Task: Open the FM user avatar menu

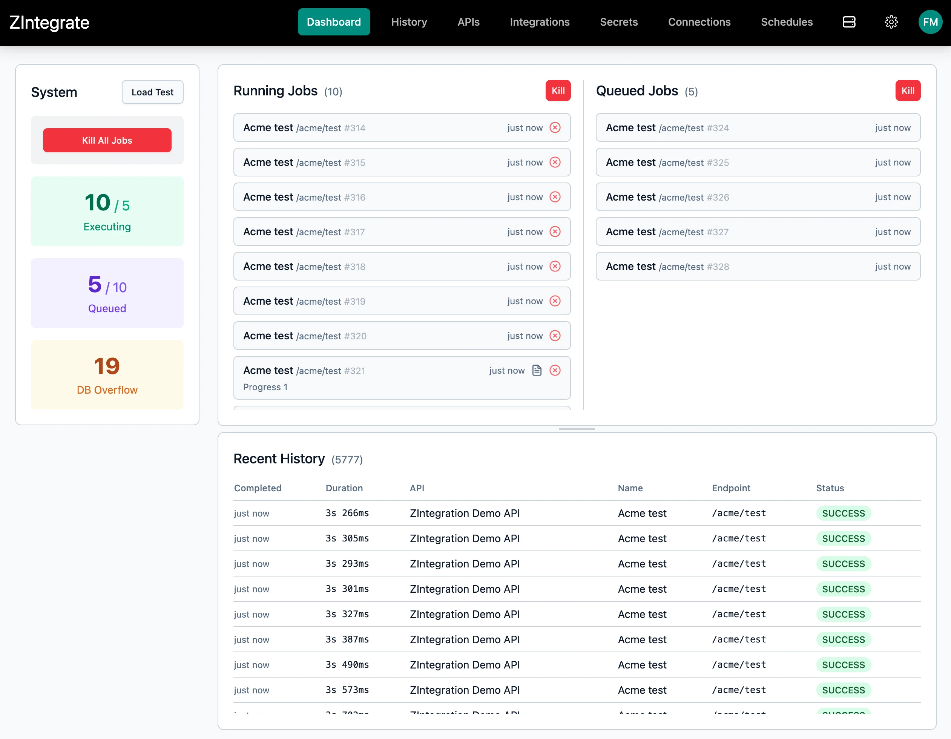Action: [930, 22]
